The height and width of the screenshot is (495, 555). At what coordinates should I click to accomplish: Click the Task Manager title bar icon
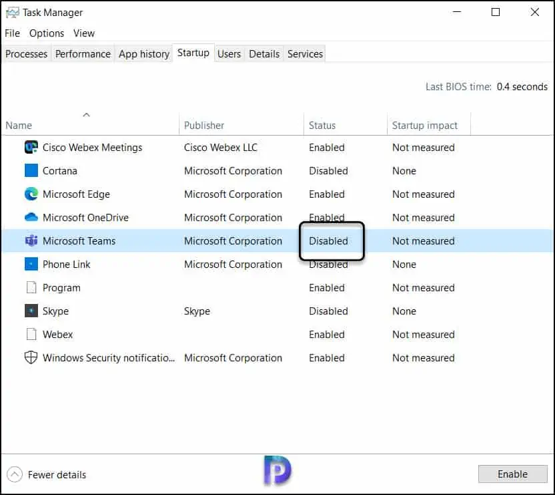click(x=13, y=13)
